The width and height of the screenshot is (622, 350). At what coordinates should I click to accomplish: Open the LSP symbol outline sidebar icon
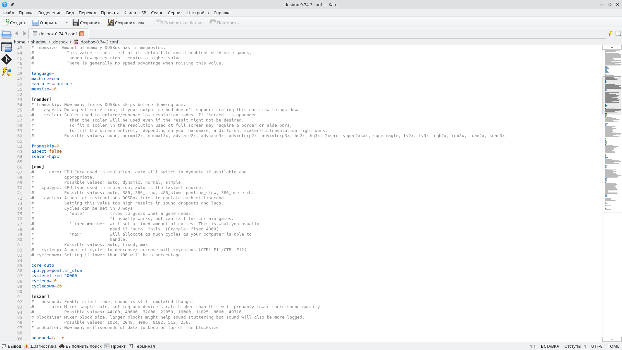(6, 72)
